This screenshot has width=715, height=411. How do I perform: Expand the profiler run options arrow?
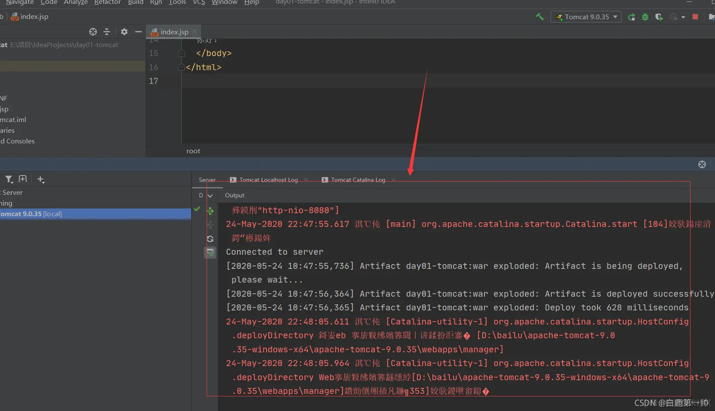[x=683, y=18]
